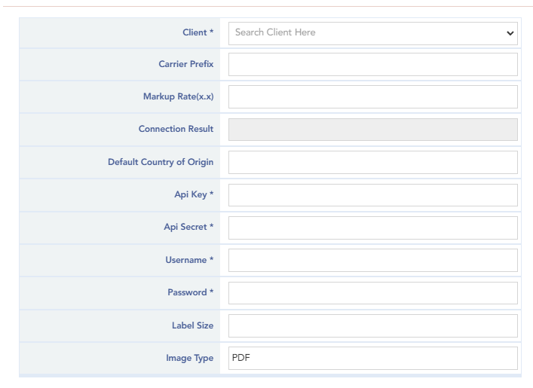Click the "Default Country of Origin" label
The height and width of the screenshot is (388, 533).
point(160,162)
